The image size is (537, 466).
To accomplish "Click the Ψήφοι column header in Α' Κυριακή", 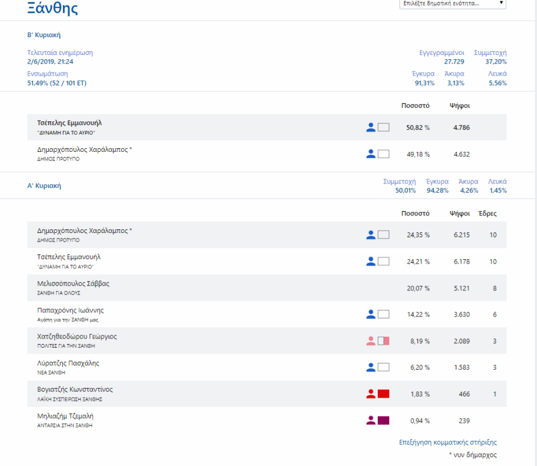I will 459,213.
